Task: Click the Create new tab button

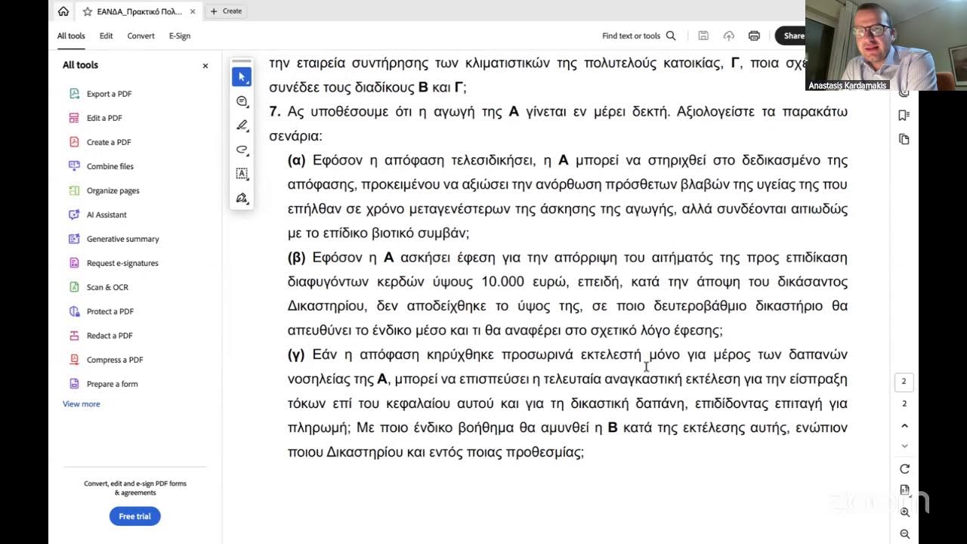Action: [226, 11]
